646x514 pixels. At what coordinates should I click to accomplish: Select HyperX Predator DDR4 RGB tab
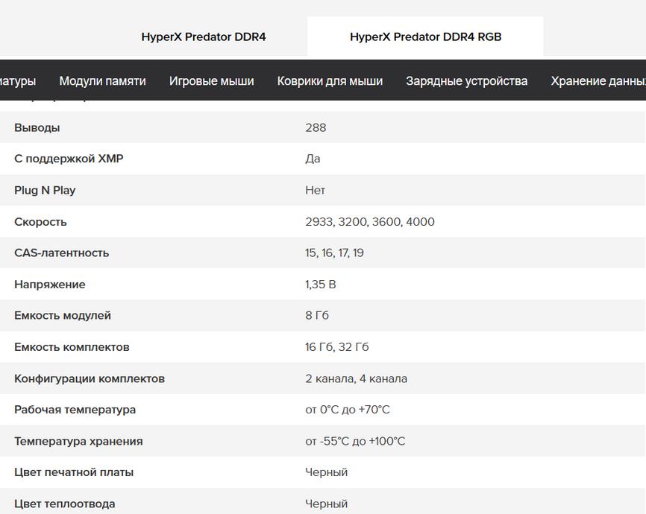tap(426, 37)
